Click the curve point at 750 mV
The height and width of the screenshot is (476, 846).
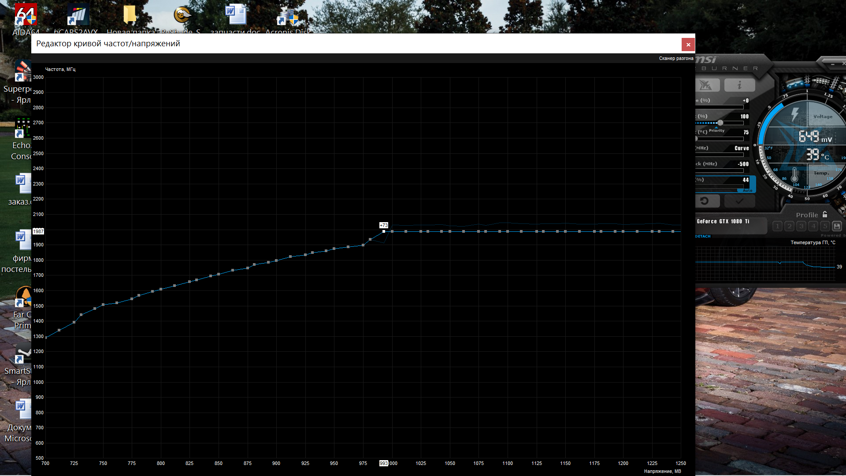(103, 305)
